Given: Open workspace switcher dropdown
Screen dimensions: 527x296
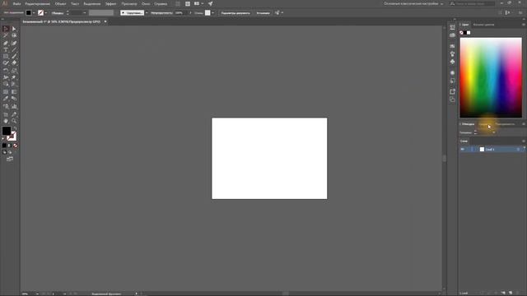Looking at the screenshot, I should tap(413, 3).
